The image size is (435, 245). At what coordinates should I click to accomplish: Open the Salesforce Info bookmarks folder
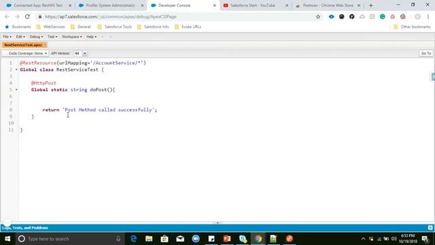153,27
